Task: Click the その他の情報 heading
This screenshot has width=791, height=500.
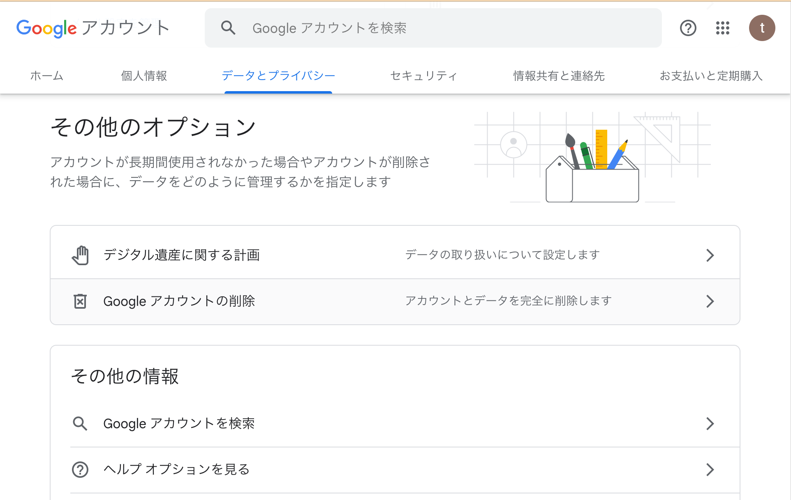Action: pyautogui.click(x=125, y=376)
